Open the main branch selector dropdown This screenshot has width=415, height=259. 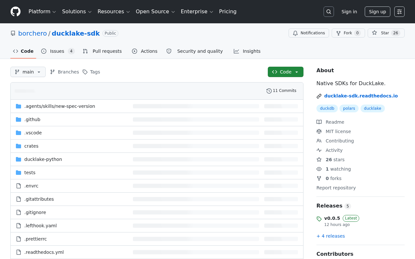(28, 72)
